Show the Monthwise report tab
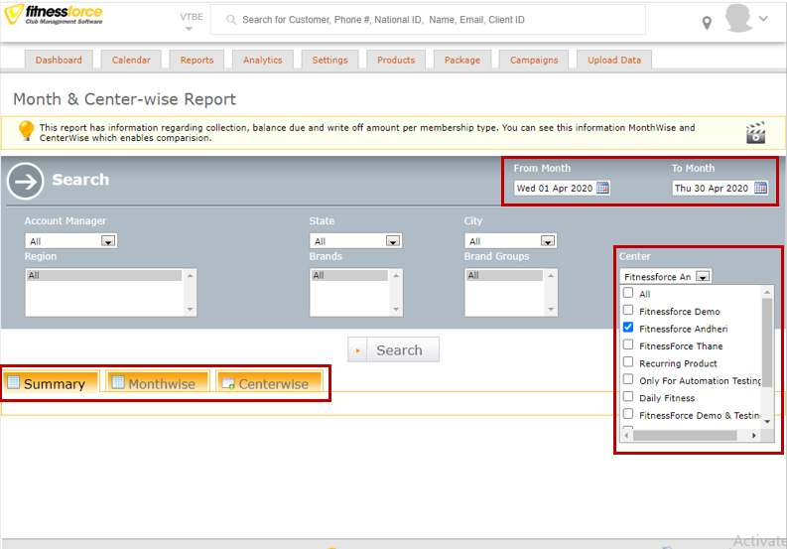Viewport: 787px width, 549px height. 157,383
